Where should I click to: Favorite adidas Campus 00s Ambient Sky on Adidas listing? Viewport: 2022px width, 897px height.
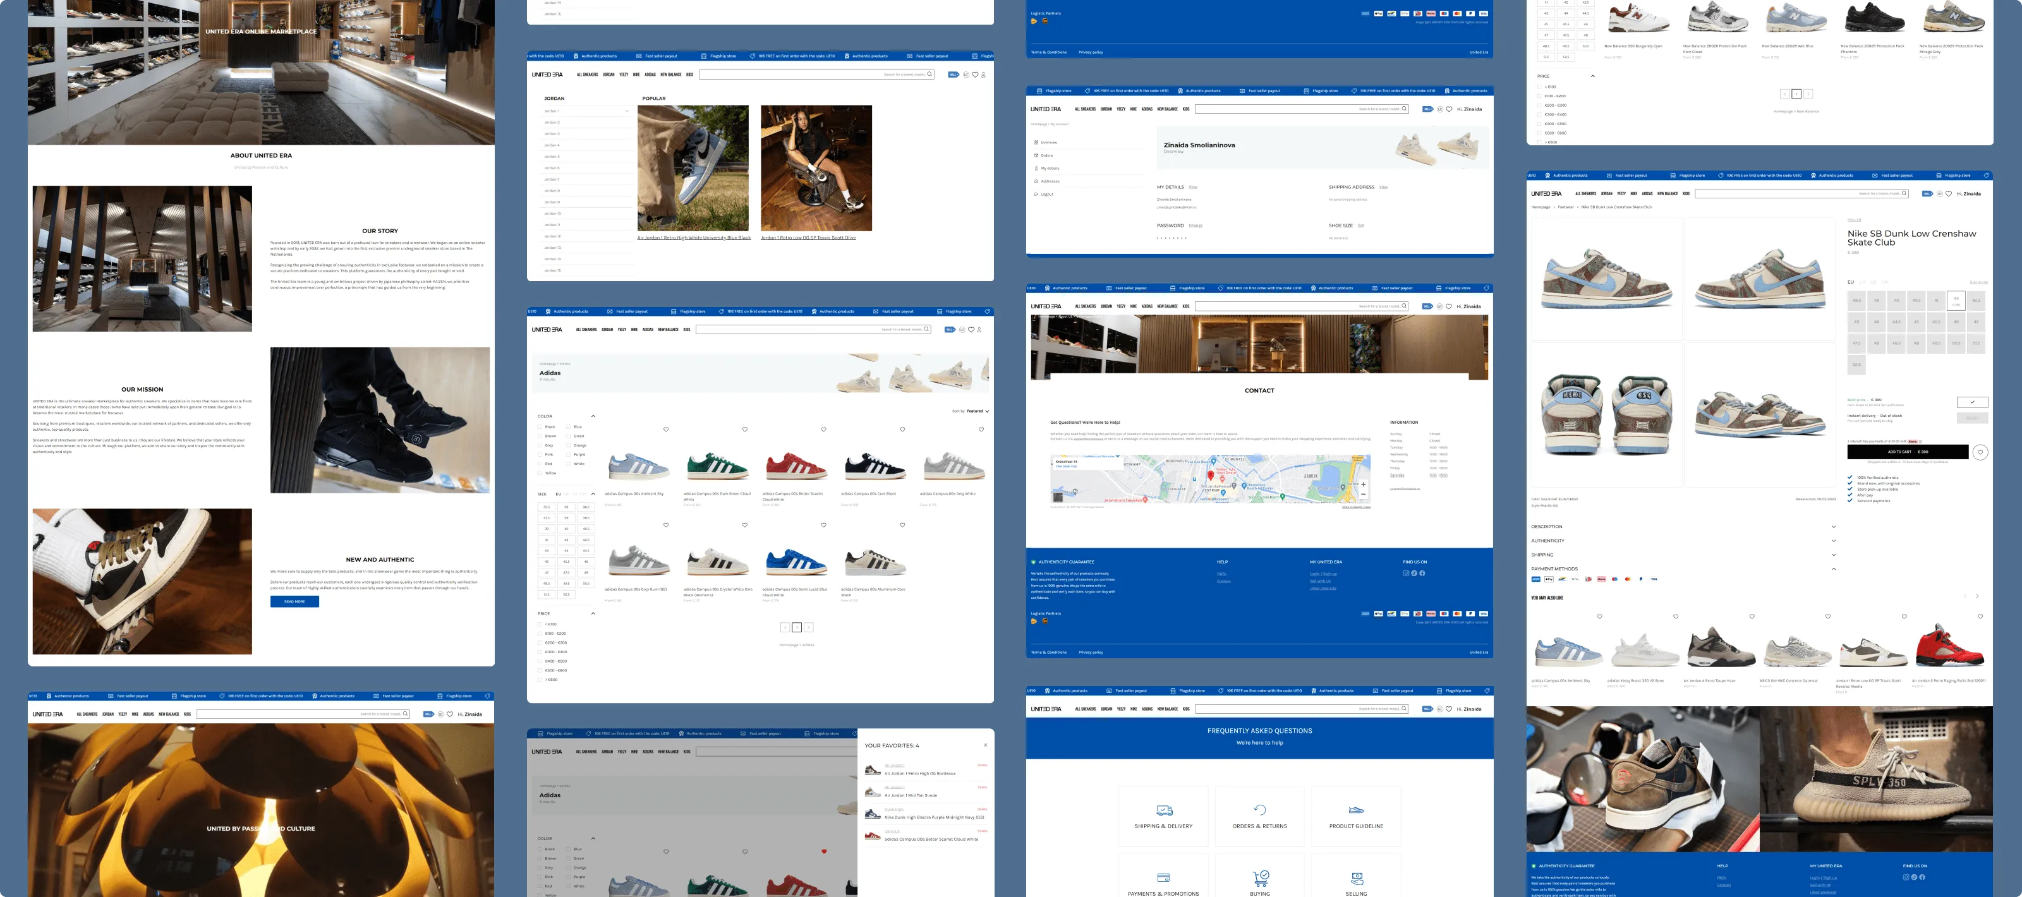coord(665,430)
